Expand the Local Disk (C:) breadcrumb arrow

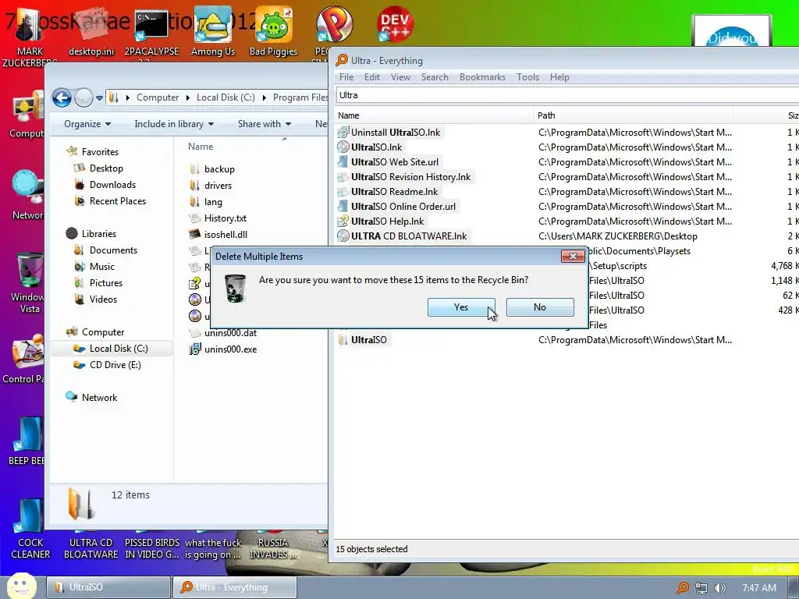(x=264, y=97)
